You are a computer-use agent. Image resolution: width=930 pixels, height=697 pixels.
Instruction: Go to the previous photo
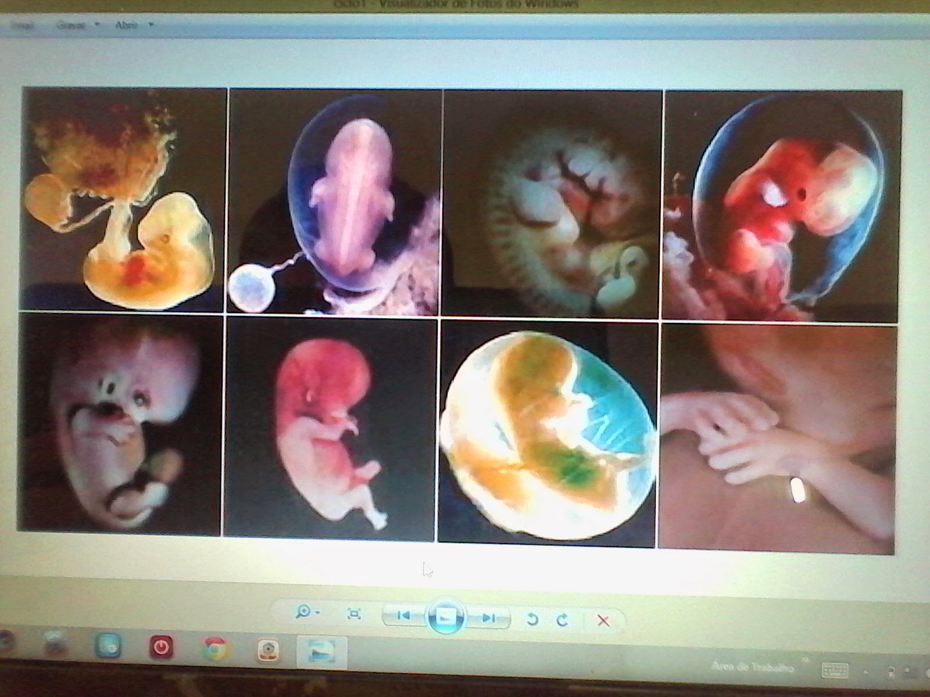pos(405,615)
